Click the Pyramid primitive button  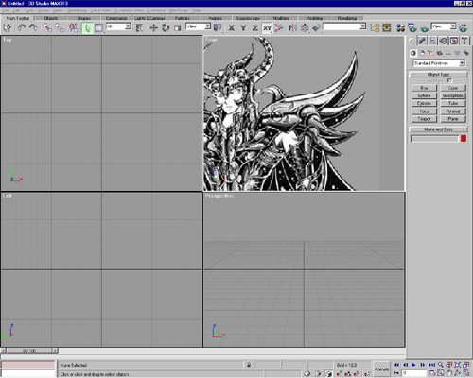(453, 112)
